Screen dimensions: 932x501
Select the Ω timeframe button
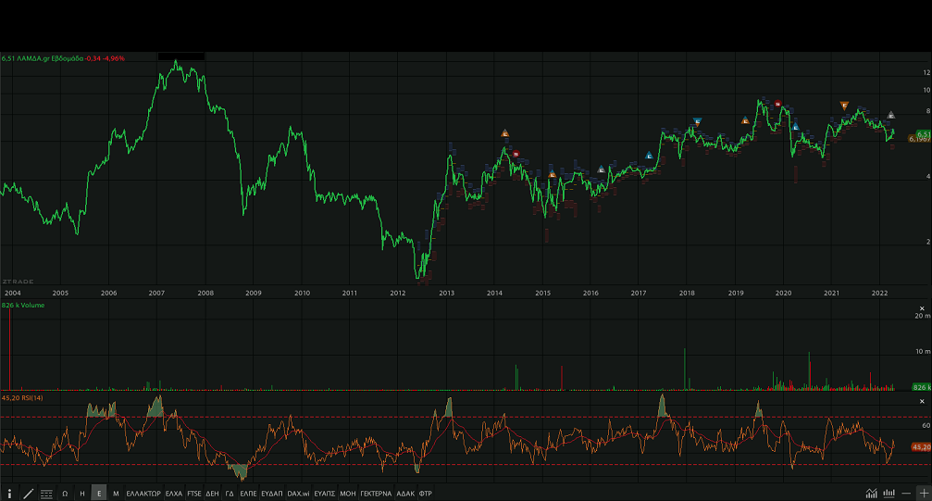click(65, 494)
